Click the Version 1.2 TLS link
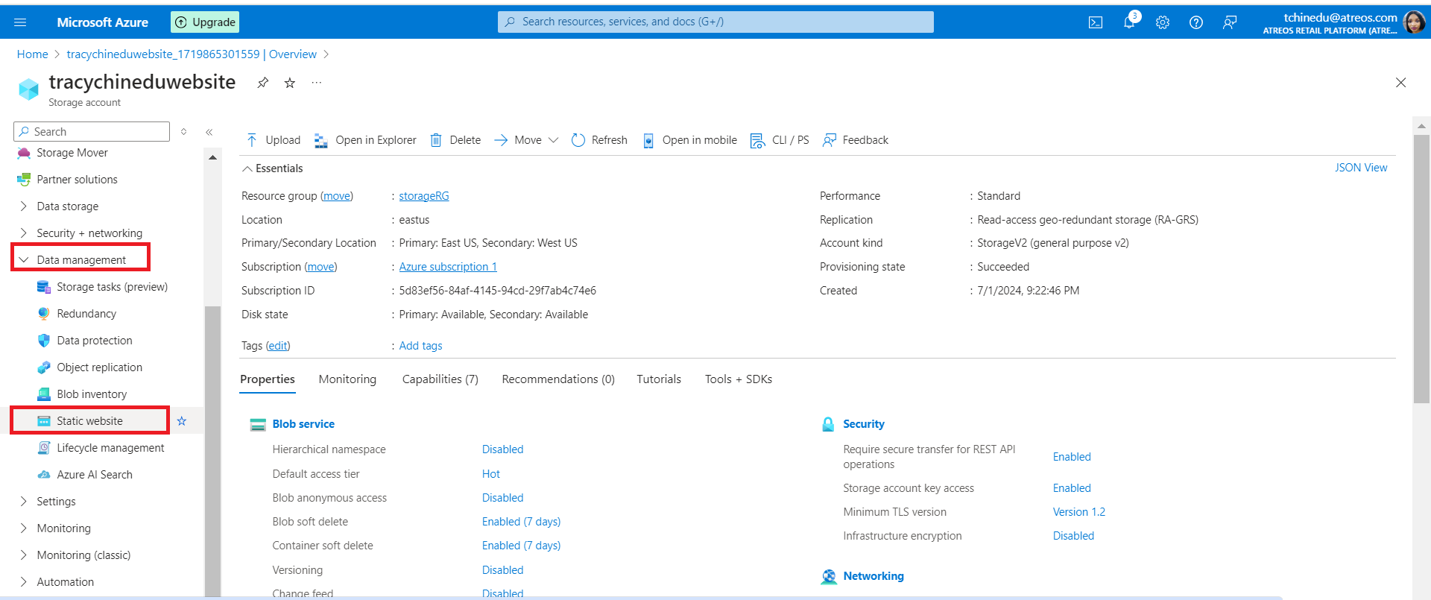 1079,512
